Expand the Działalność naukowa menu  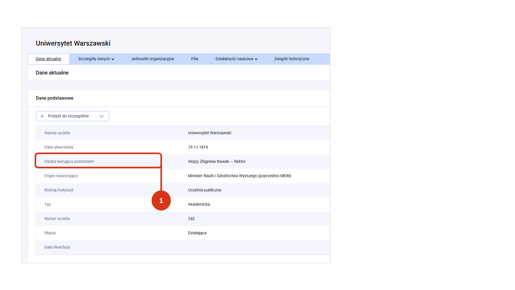[236, 59]
